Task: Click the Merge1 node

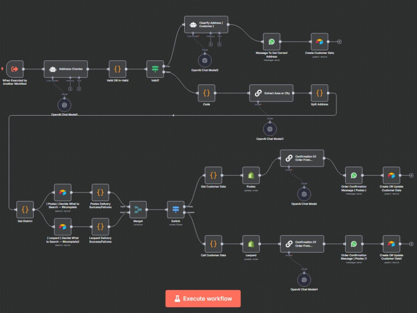Action: click(x=138, y=210)
